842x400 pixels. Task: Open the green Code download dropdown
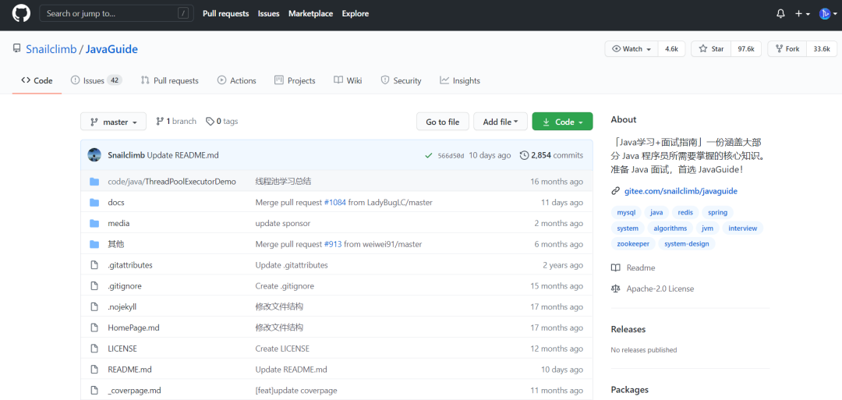[562, 122]
